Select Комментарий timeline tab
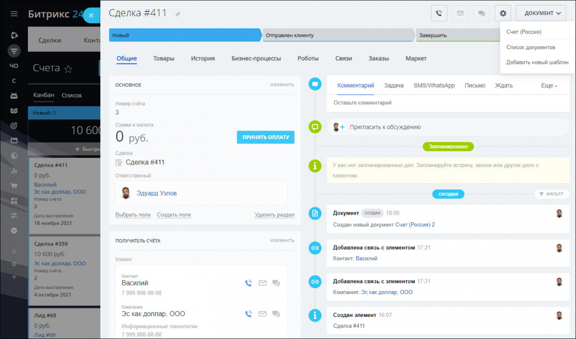 [355, 86]
